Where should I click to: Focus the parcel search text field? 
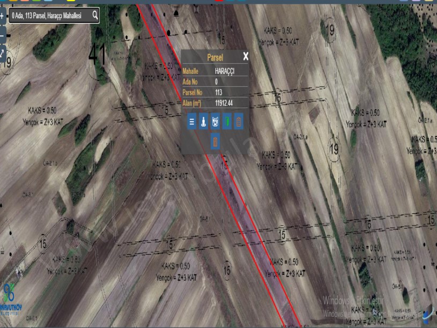(x=48, y=16)
